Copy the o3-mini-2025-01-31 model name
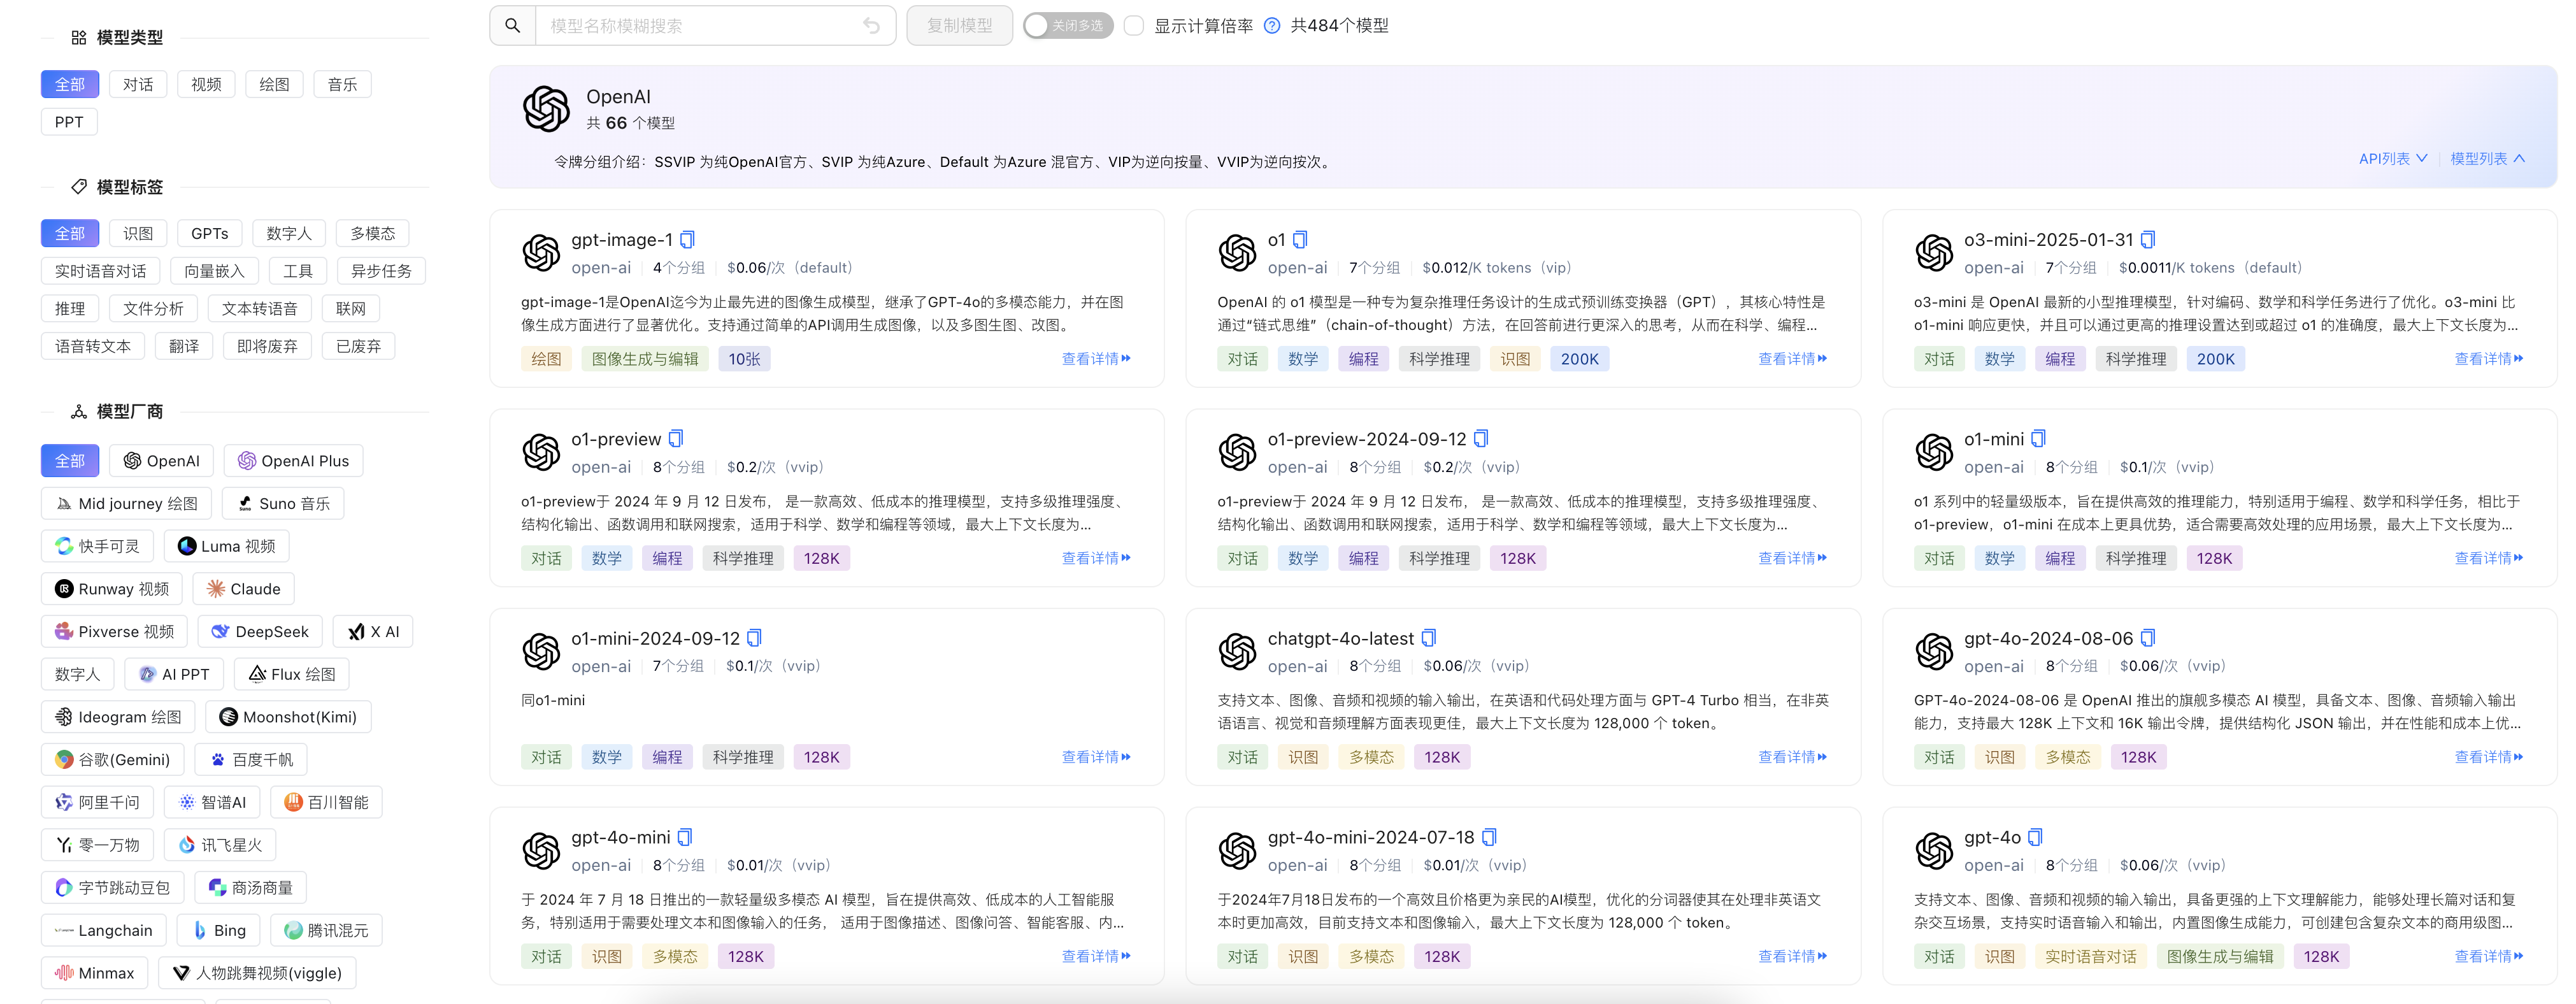 coord(2148,240)
